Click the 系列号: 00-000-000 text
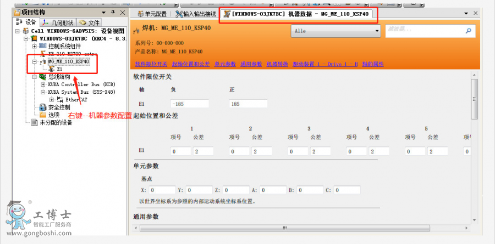Viewport: 495px width, 244px height. (159, 43)
